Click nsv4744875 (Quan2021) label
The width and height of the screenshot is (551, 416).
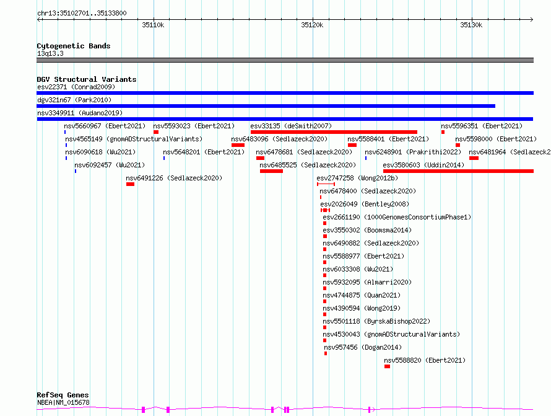(x=362, y=295)
